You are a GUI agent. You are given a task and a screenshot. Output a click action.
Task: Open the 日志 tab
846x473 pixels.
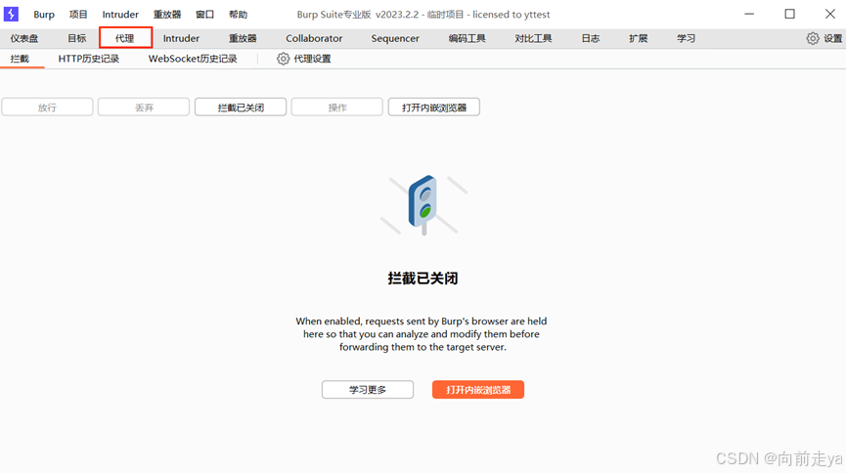click(x=591, y=38)
